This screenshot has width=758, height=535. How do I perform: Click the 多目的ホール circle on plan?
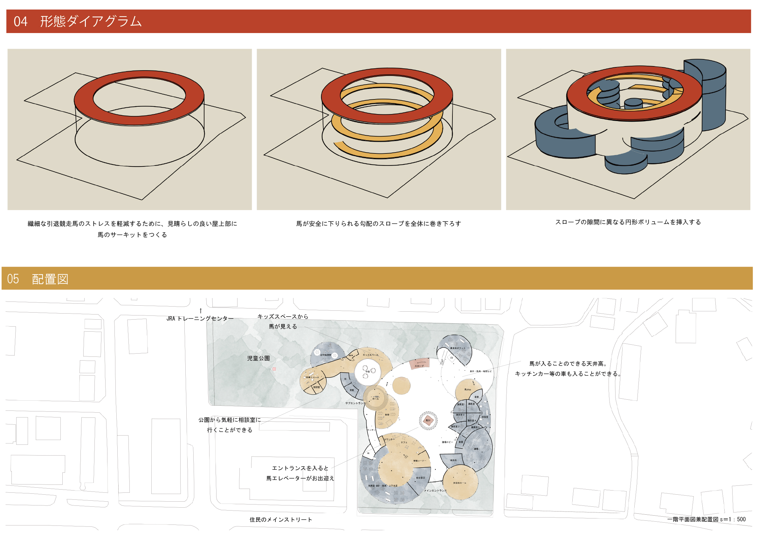click(x=460, y=483)
